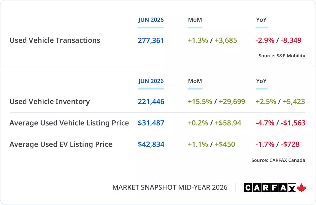Select the MoM header in transactions table
This screenshot has height=205, width=316.
[x=195, y=20]
